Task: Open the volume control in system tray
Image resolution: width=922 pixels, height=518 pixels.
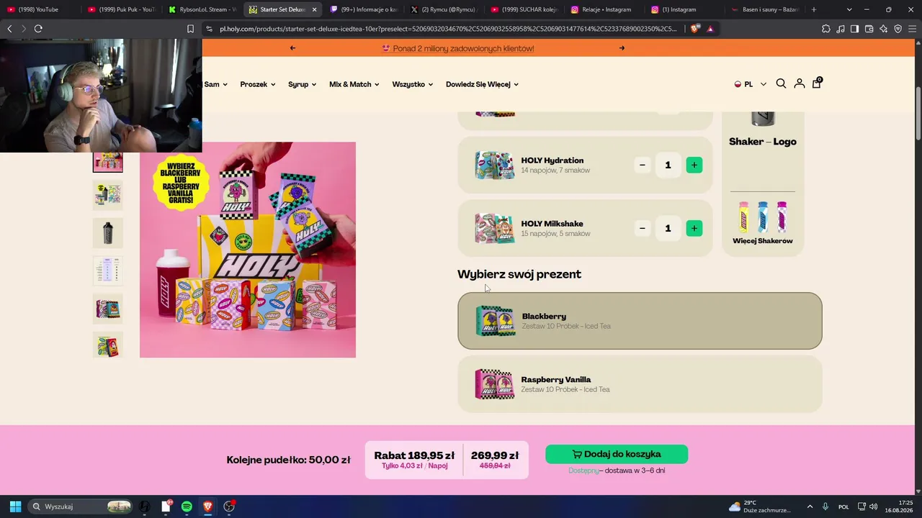Action: pyautogui.click(x=874, y=506)
